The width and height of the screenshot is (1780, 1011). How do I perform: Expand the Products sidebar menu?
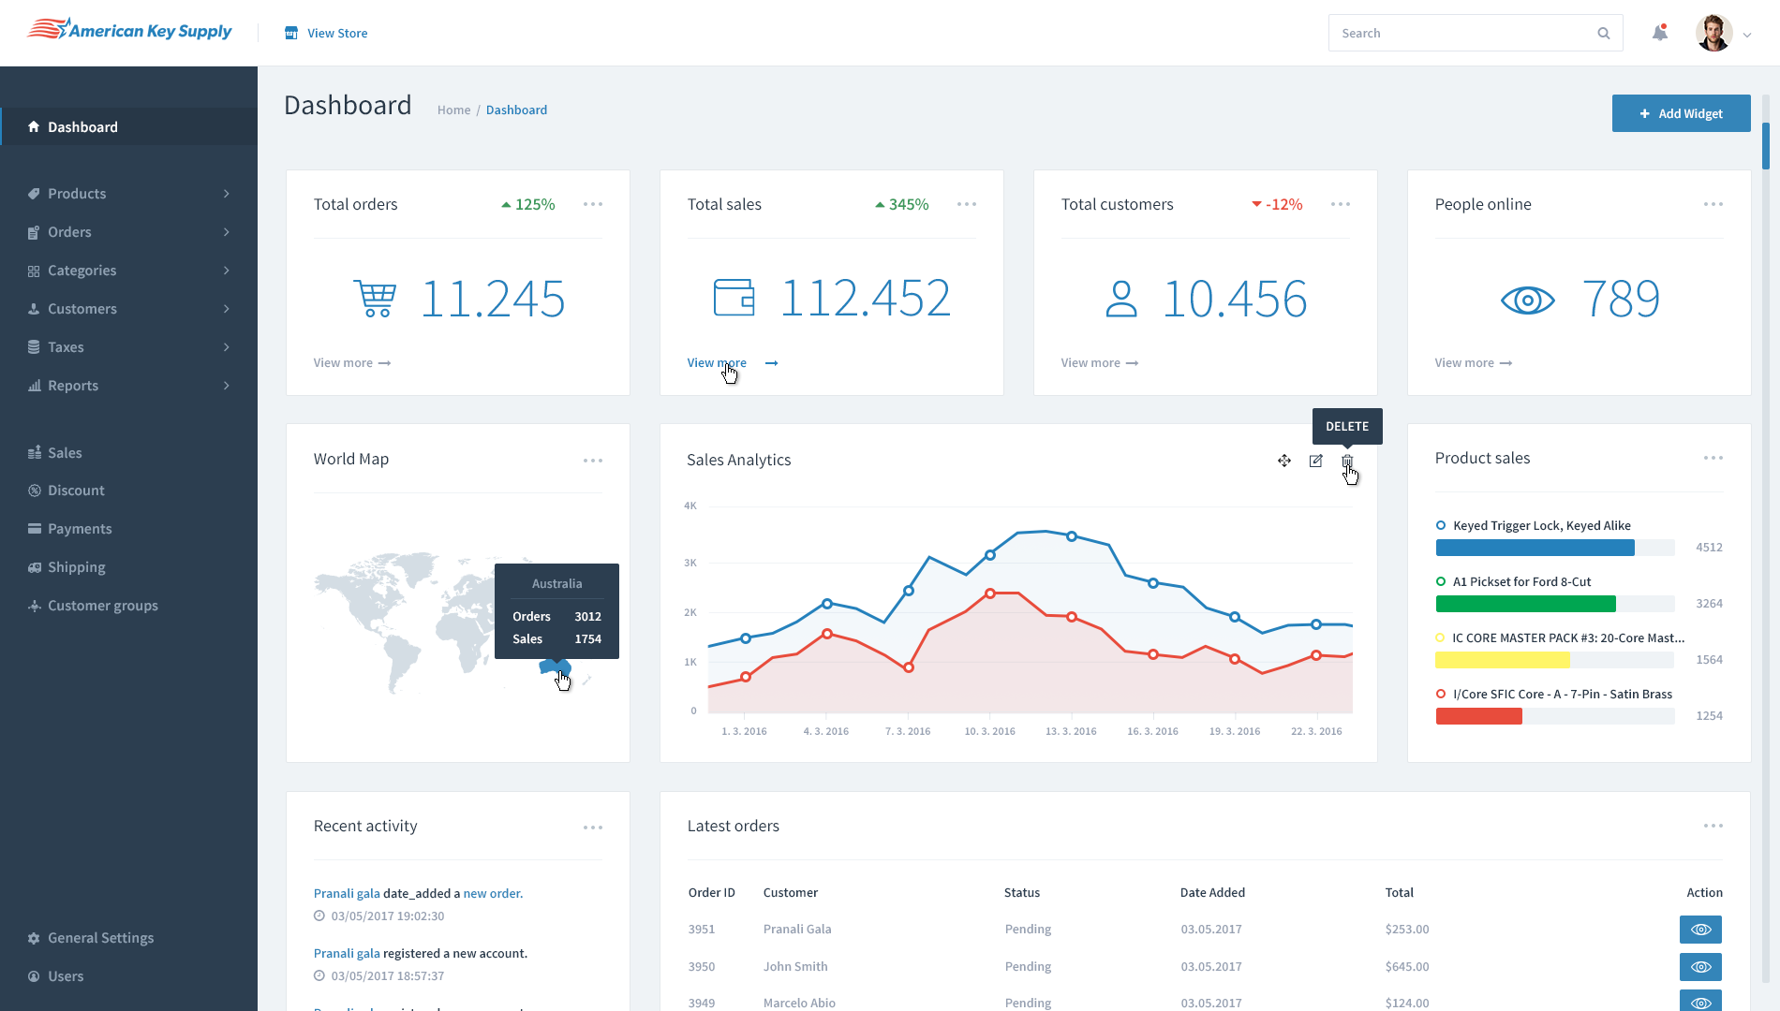pos(129,194)
